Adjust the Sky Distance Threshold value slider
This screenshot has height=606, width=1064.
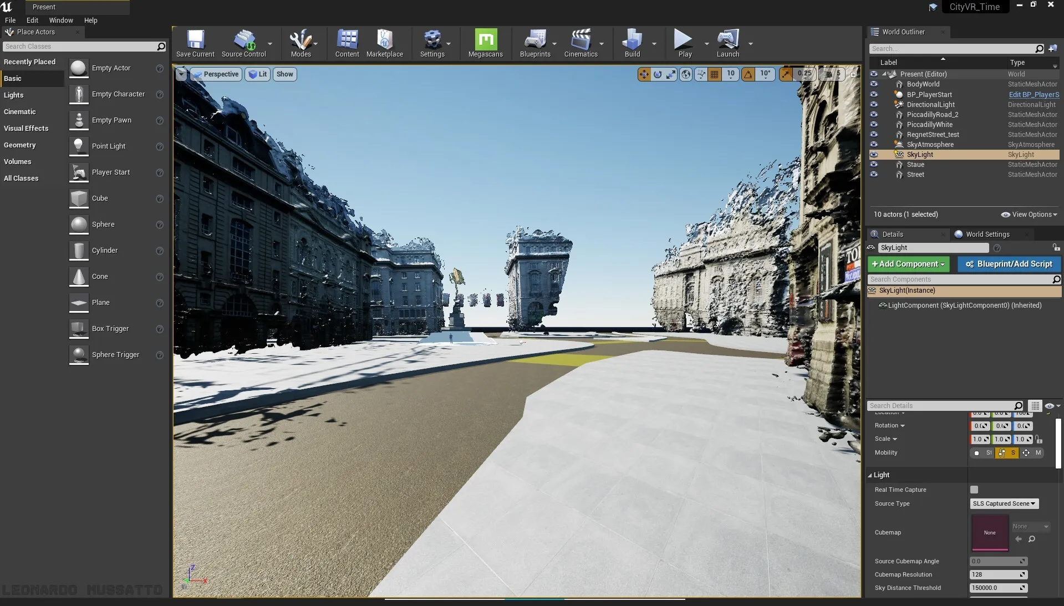point(997,588)
